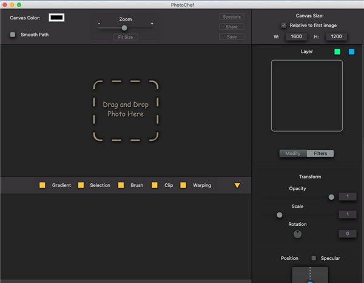Viewport: 364px width, 283px height.
Task: Focus the canvas width field 1600
Action: pyautogui.click(x=297, y=36)
